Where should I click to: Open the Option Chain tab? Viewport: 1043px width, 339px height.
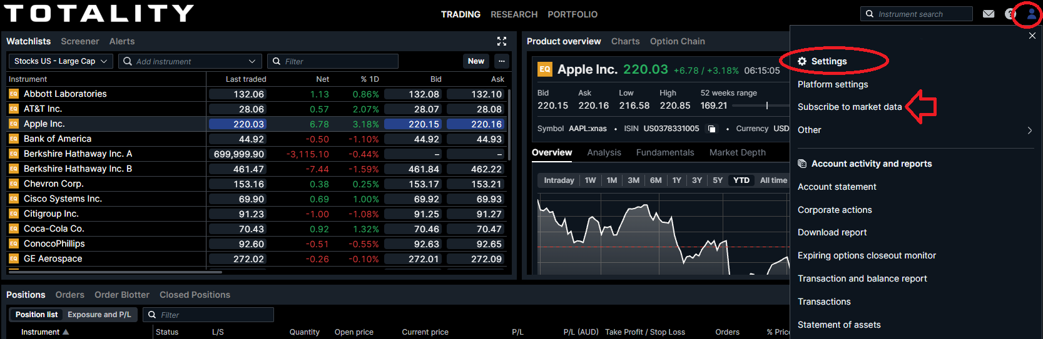tap(677, 41)
